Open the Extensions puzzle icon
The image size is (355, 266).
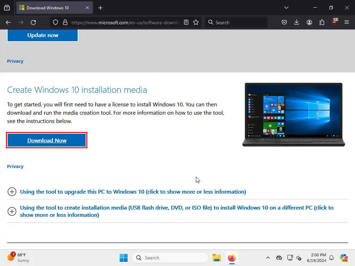(322, 23)
